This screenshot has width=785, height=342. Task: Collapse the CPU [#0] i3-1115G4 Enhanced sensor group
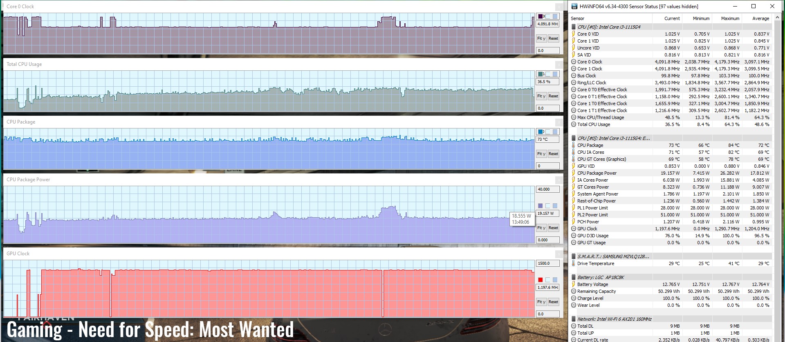point(574,138)
